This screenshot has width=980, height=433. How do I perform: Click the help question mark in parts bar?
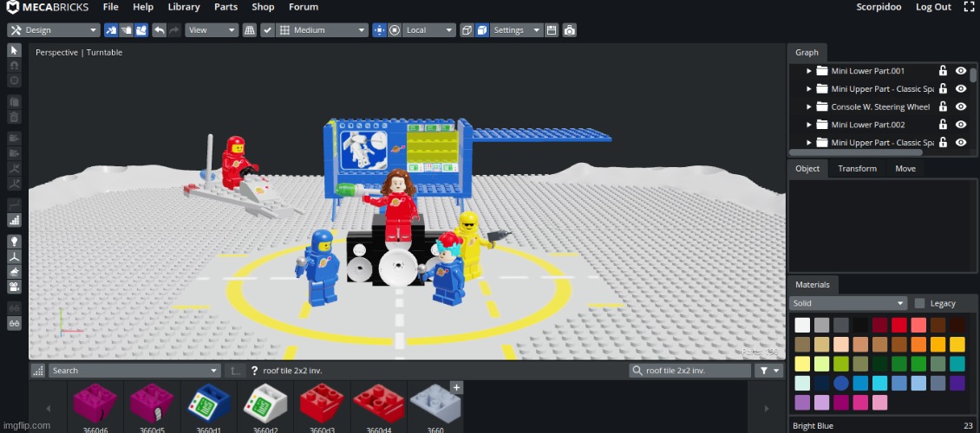[x=254, y=371]
